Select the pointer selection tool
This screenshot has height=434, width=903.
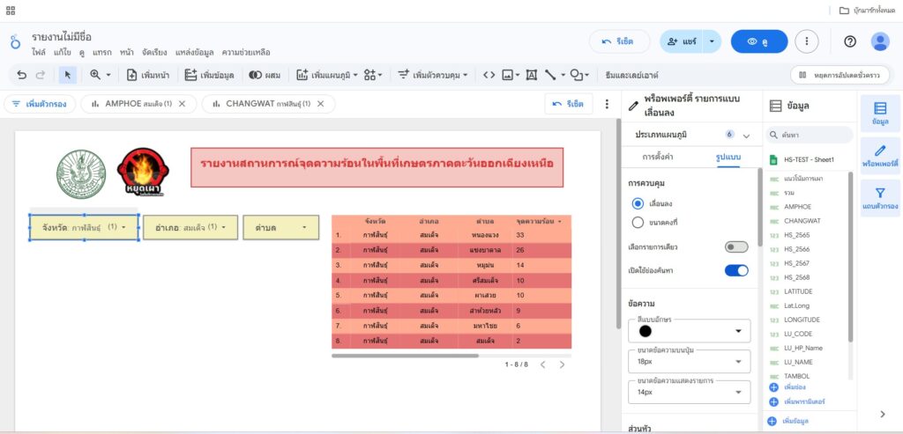(68, 76)
